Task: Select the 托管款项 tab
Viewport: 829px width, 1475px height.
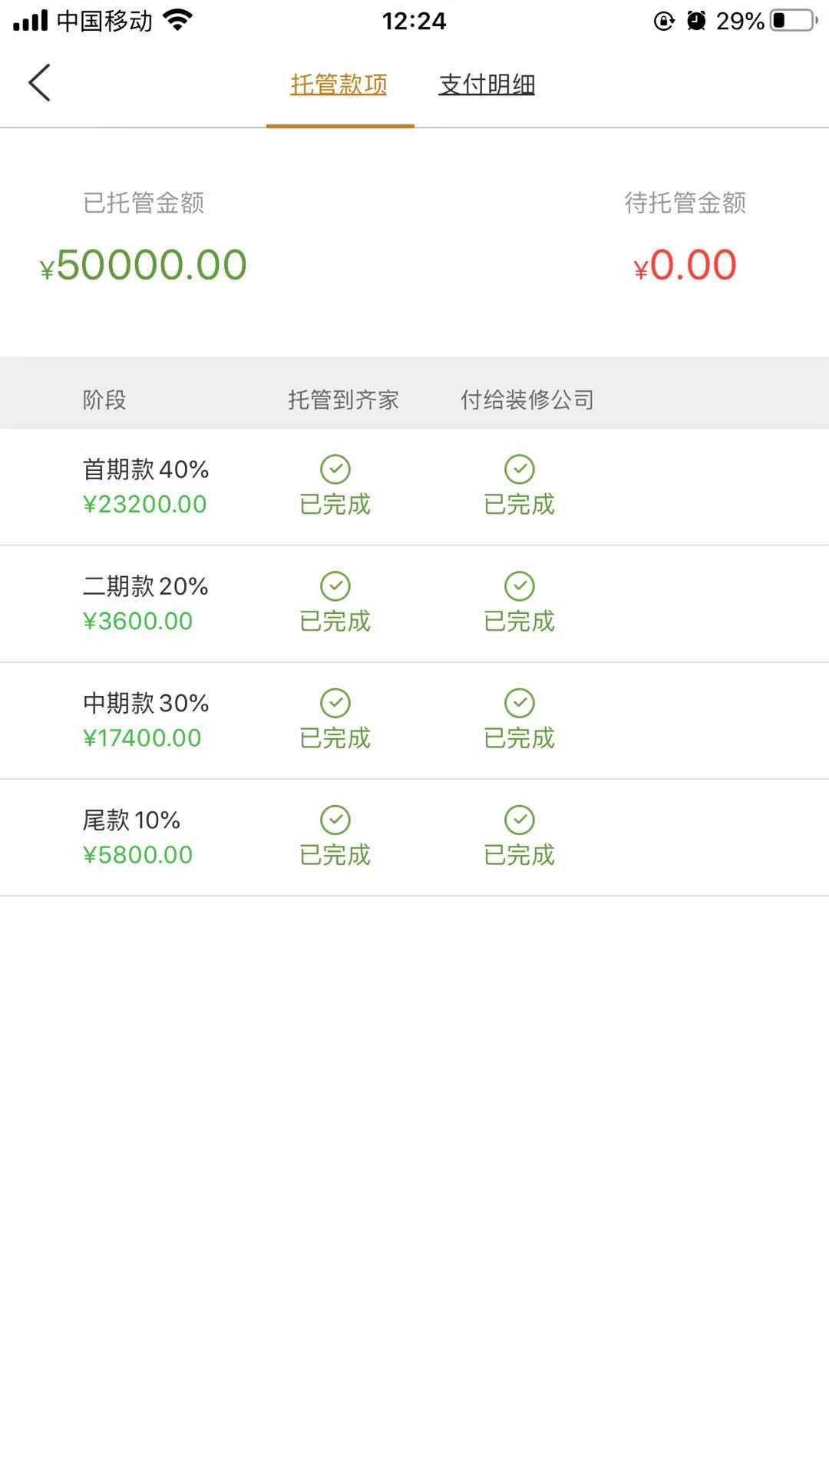Action: 339,85
